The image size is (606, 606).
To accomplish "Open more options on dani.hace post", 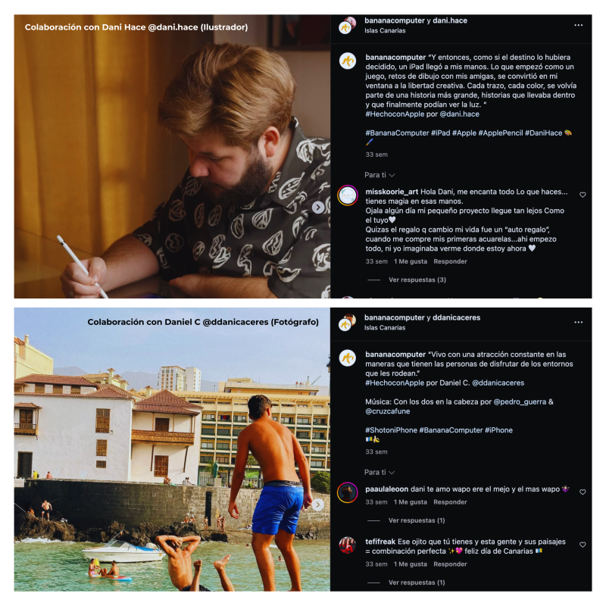I will point(578,25).
